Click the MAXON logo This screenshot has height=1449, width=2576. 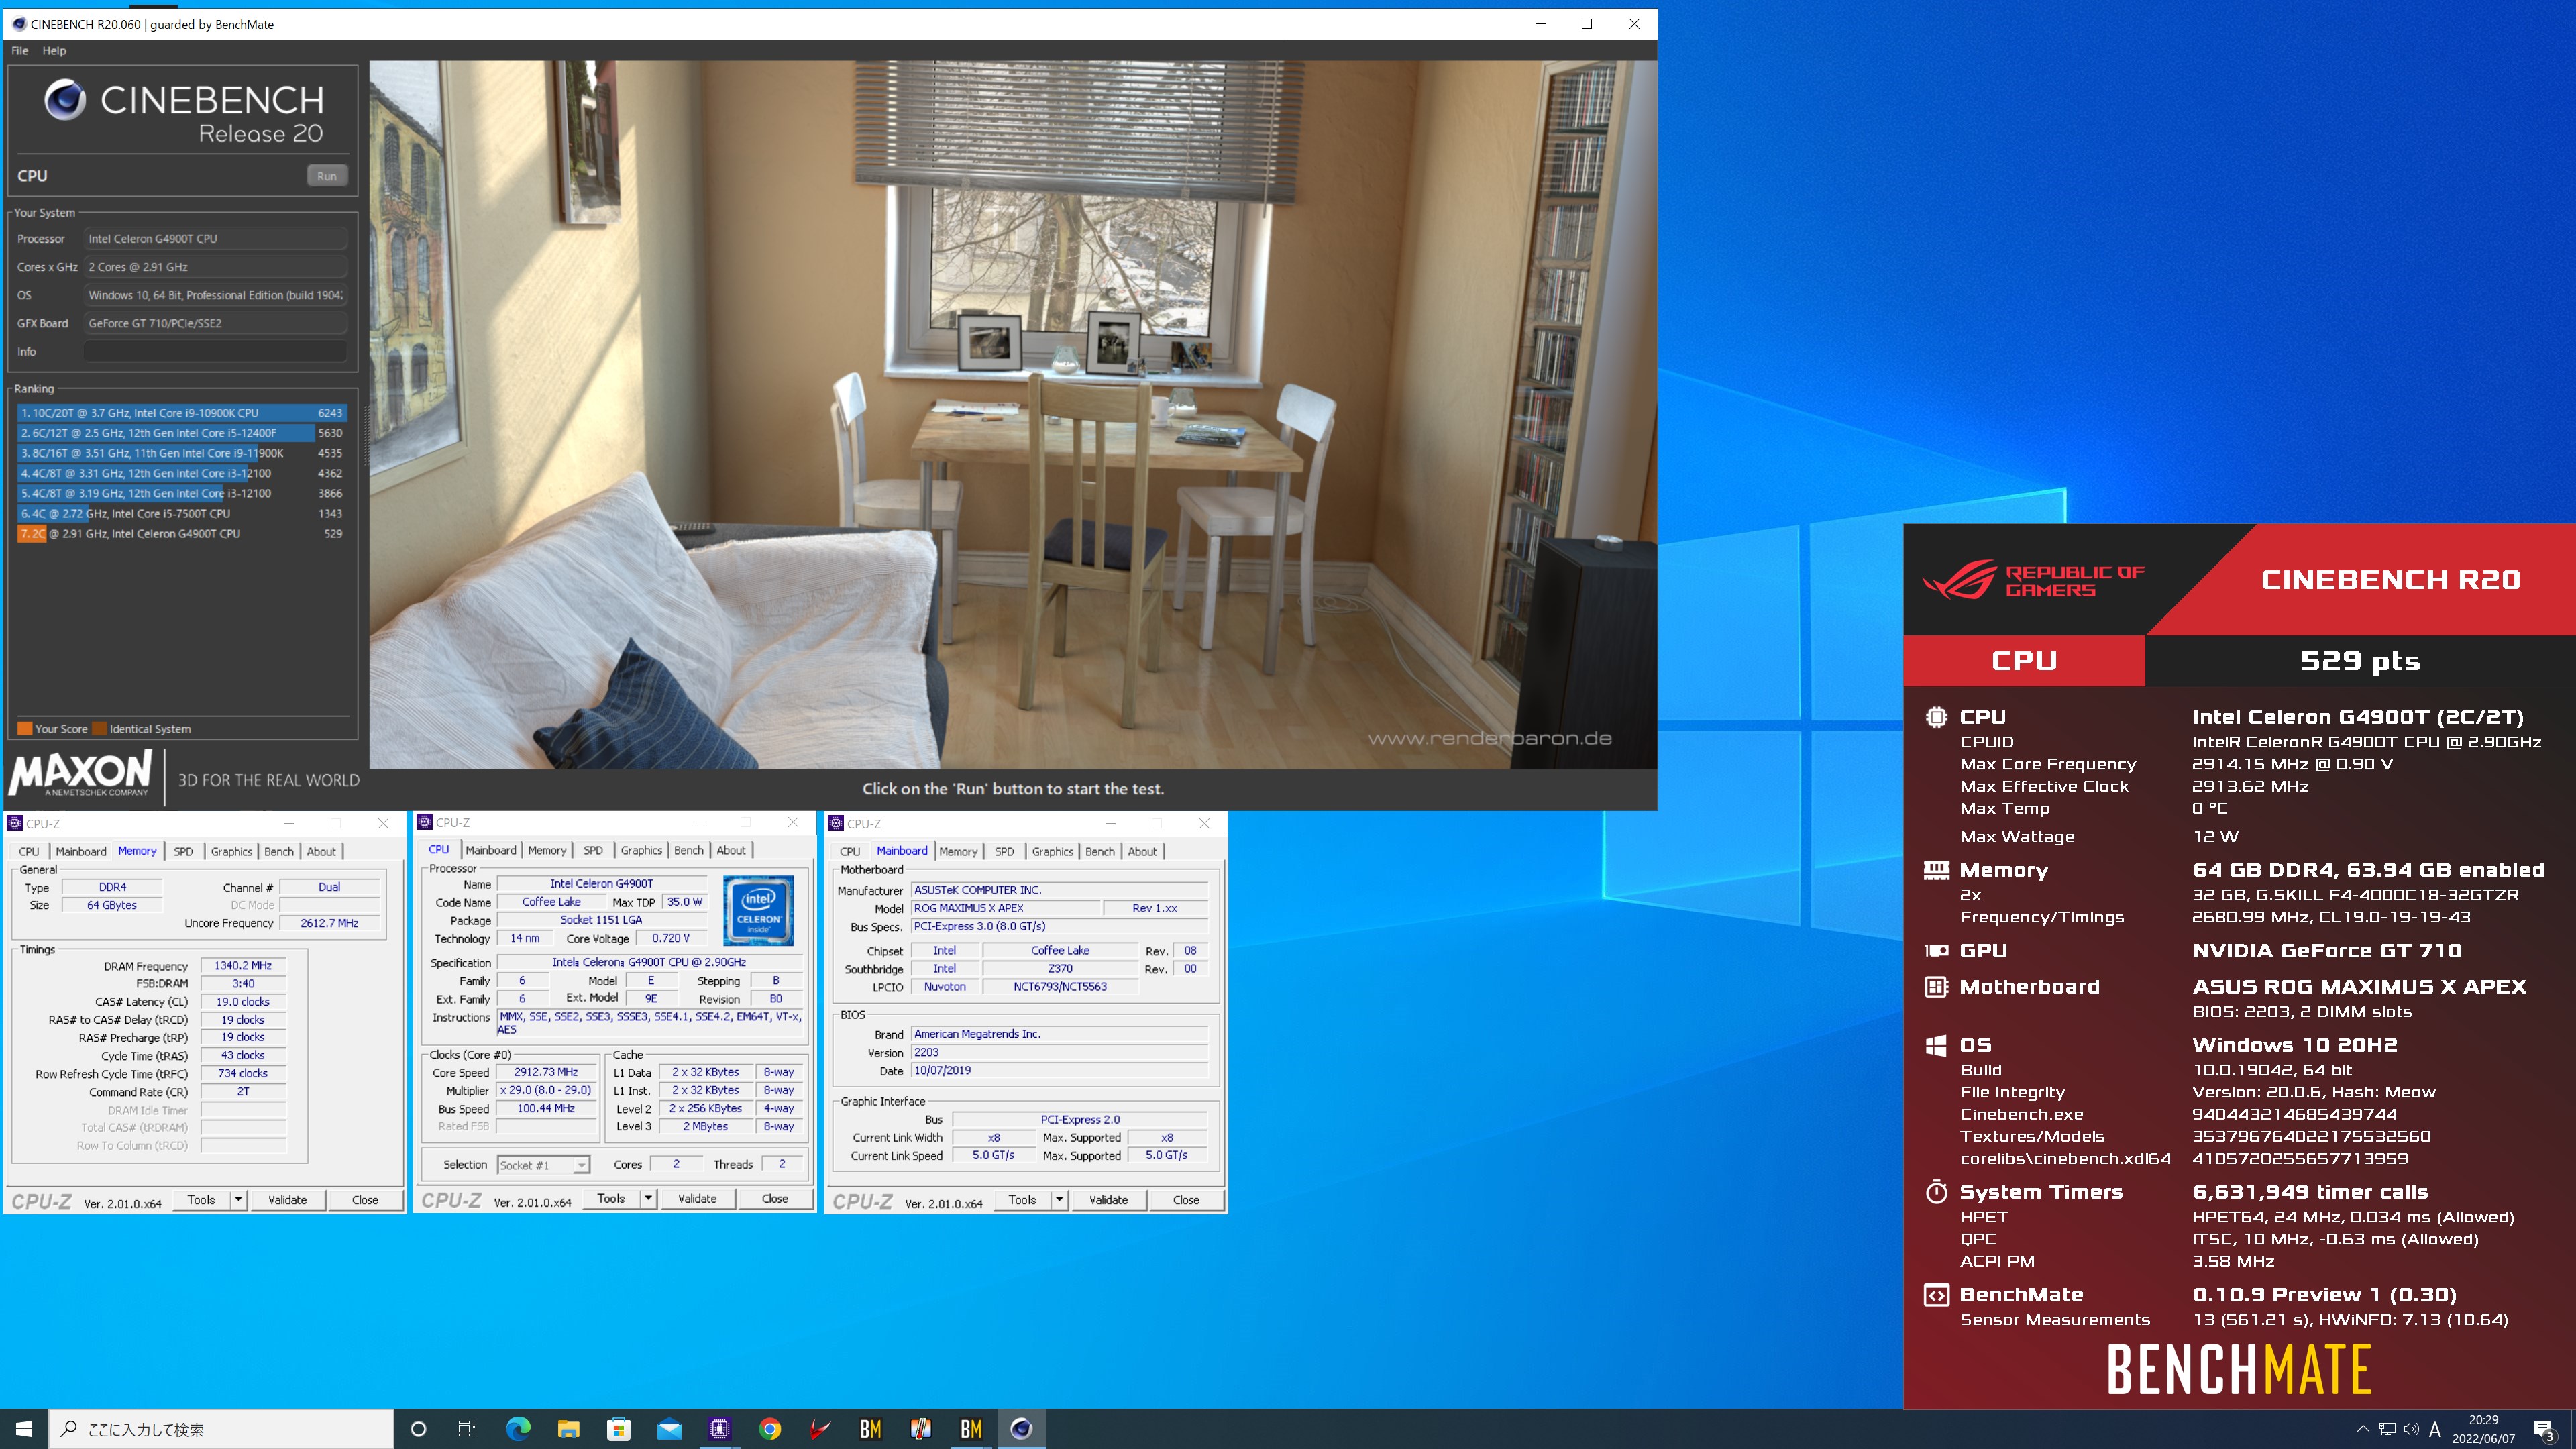80,774
